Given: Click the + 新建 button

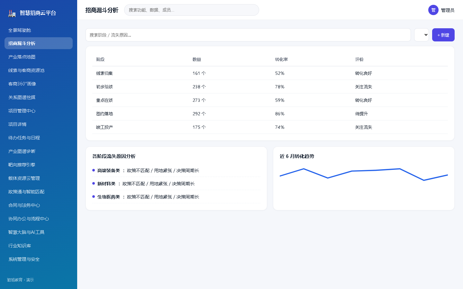Looking at the screenshot, I should tap(443, 35).
